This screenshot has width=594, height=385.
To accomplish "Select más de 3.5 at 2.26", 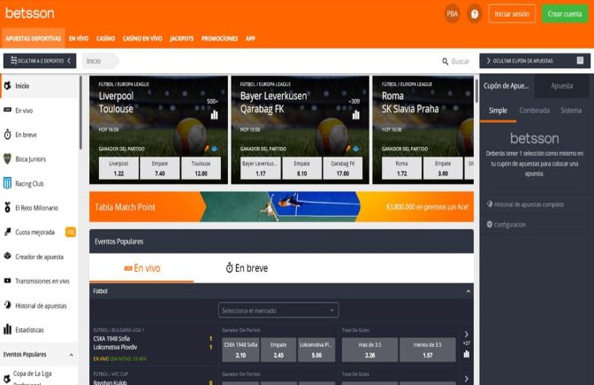I will 369,350.
